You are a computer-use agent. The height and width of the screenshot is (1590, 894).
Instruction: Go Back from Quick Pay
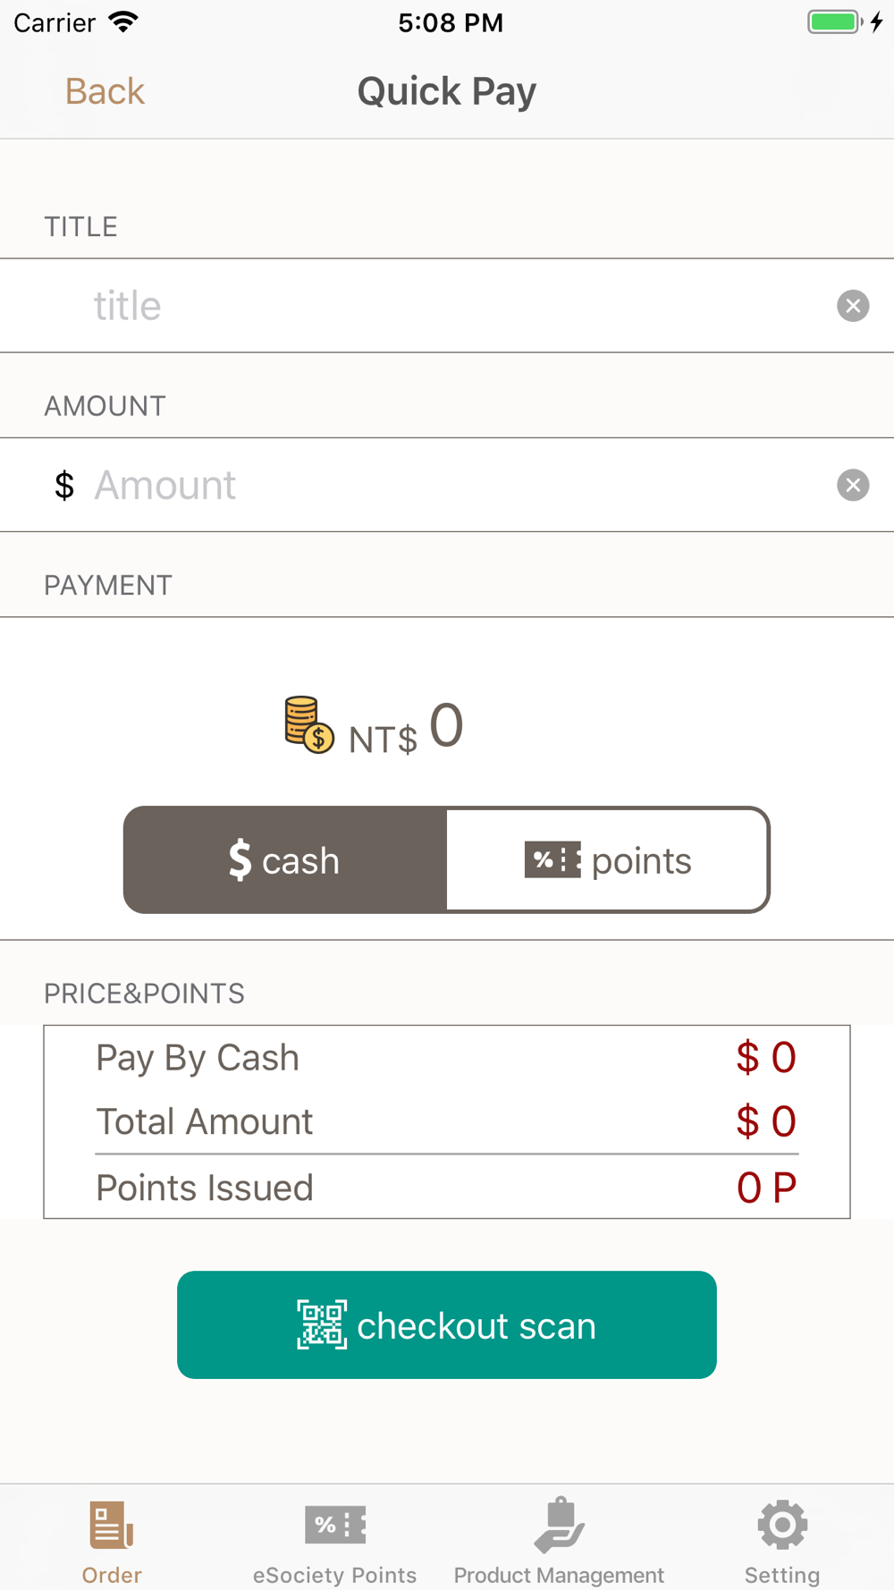tap(105, 91)
